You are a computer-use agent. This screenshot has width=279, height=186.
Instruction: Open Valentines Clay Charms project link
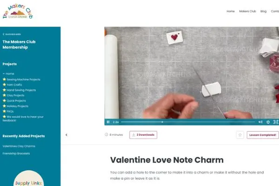pyautogui.click(x=19, y=146)
